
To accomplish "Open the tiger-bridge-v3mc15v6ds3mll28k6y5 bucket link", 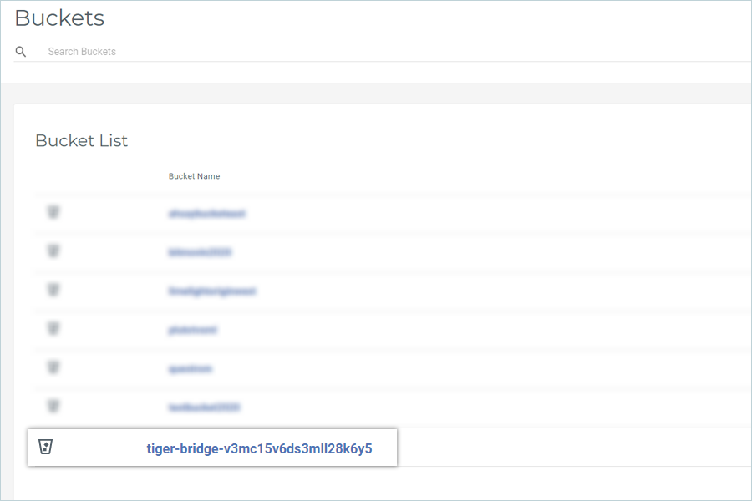I will click(x=259, y=448).
